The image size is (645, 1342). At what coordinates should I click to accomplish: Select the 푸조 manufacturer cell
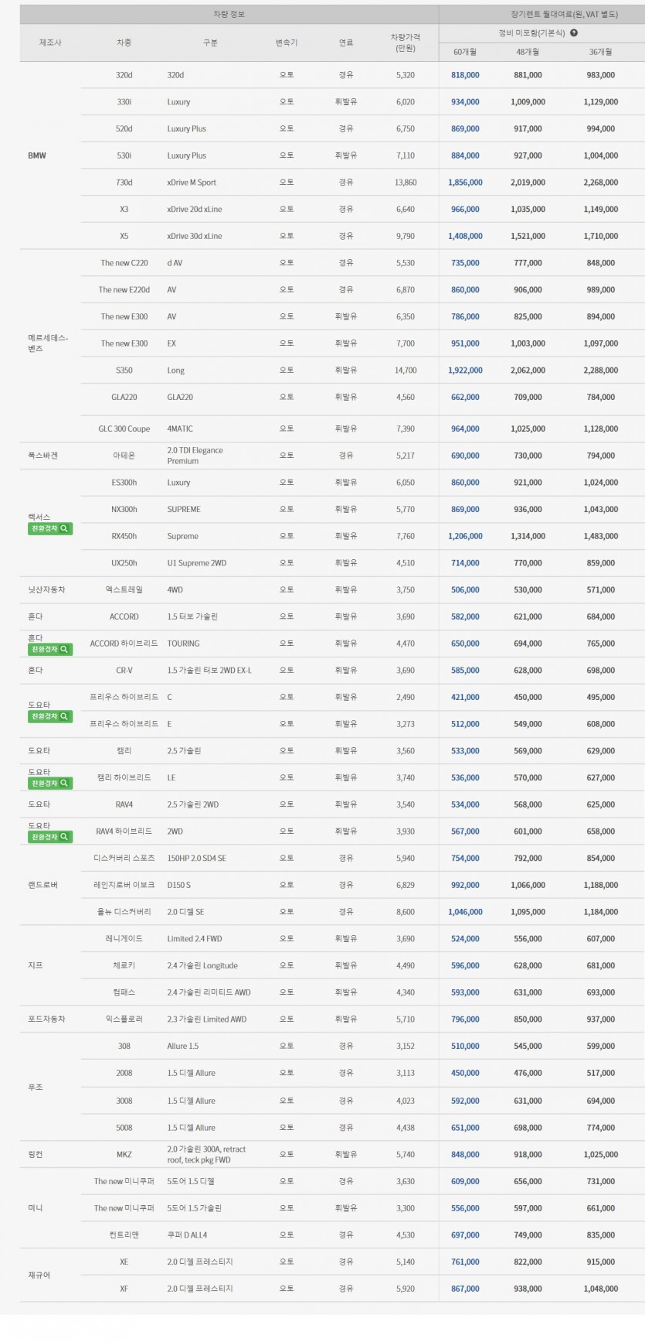click(x=36, y=1087)
